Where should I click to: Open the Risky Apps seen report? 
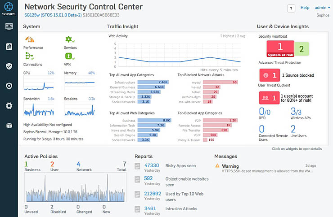click(x=180, y=166)
